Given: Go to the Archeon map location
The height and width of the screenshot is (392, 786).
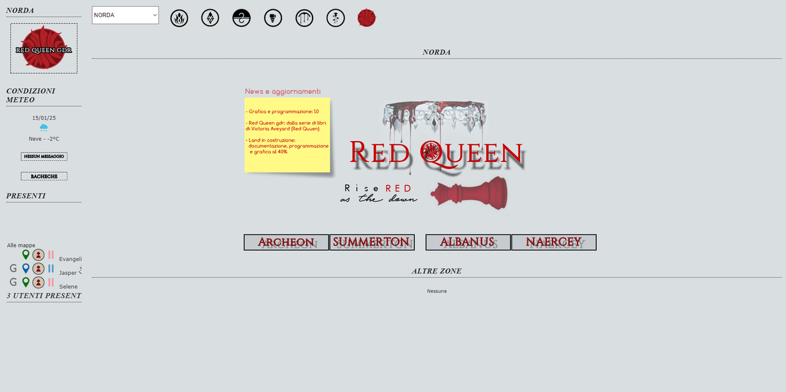Looking at the screenshot, I should 286,242.
